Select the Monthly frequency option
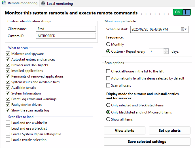The height and width of the screenshot is (148, 195). [108, 44]
